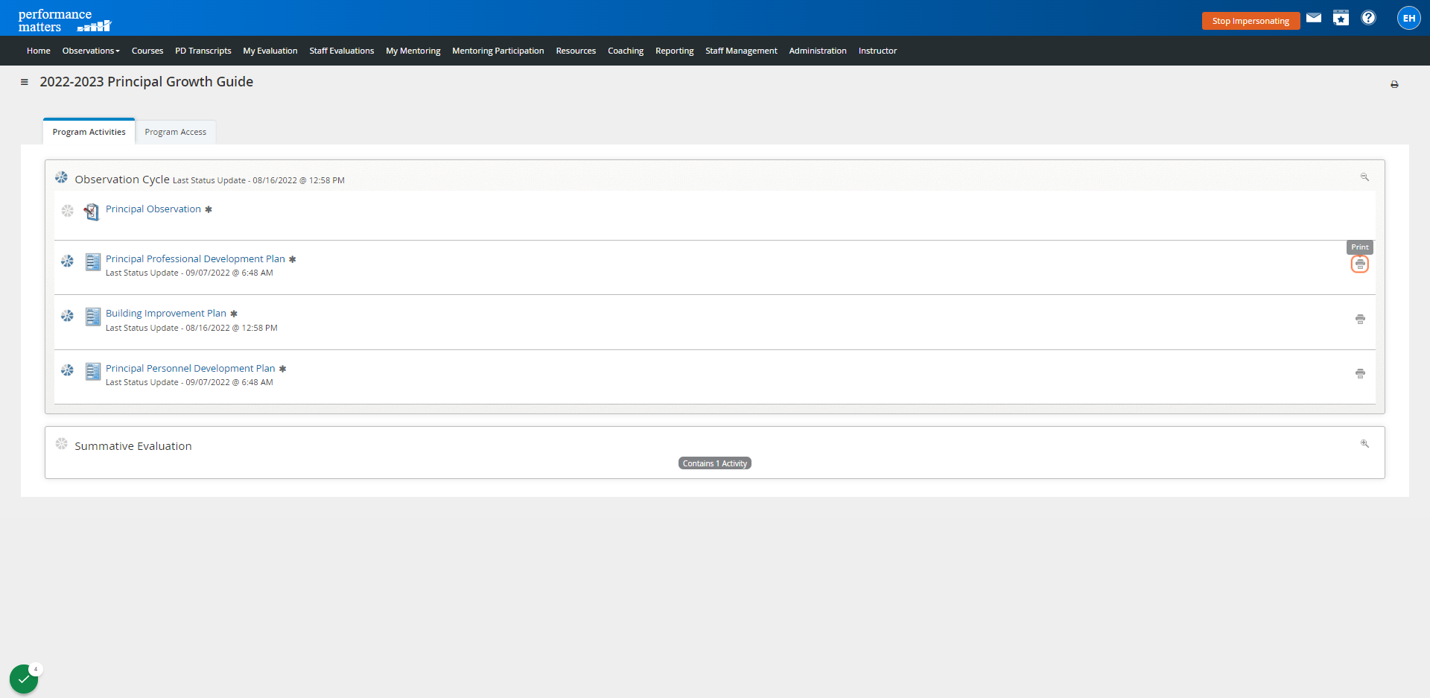Click the green checkmark badge at bottom left

point(24,679)
